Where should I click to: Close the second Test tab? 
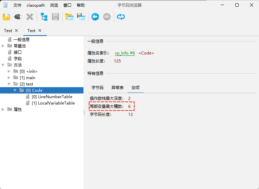[x=40, y=31]
